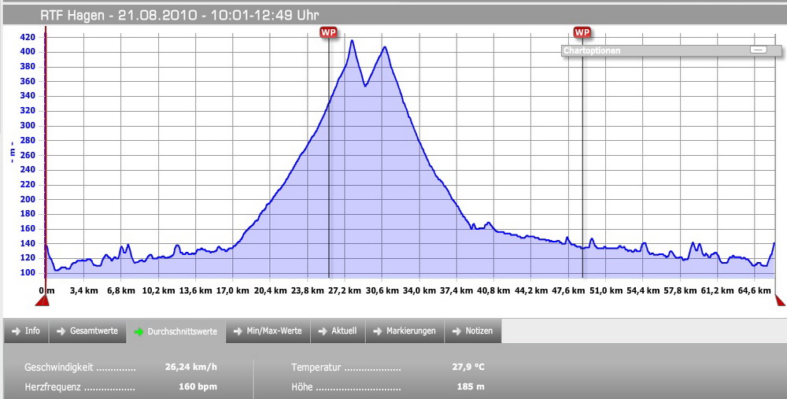The width and height of the screenshot is (787, 399).
Task: Click the arrow icon beside Markierungen
Action: click(377, 331)
